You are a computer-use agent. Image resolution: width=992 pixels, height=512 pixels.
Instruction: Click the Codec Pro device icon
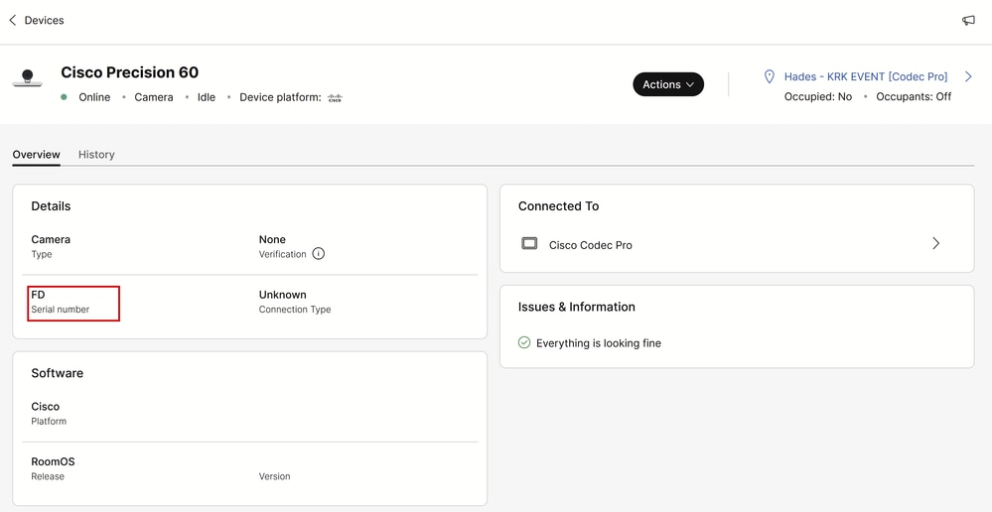[529, 243]
